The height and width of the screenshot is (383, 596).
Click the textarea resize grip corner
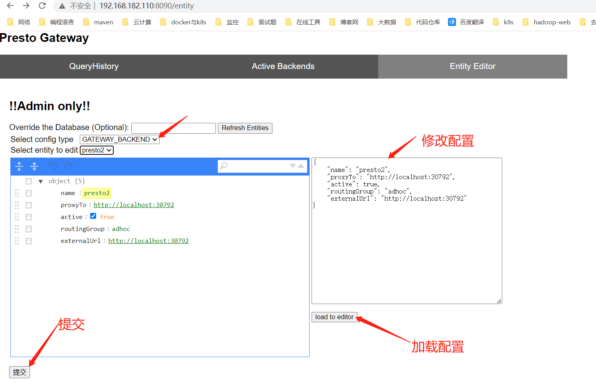point(499,301)
